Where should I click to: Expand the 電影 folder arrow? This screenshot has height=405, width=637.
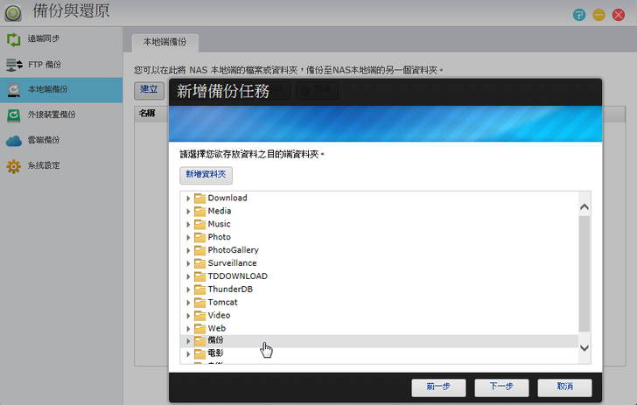[188, 354]
